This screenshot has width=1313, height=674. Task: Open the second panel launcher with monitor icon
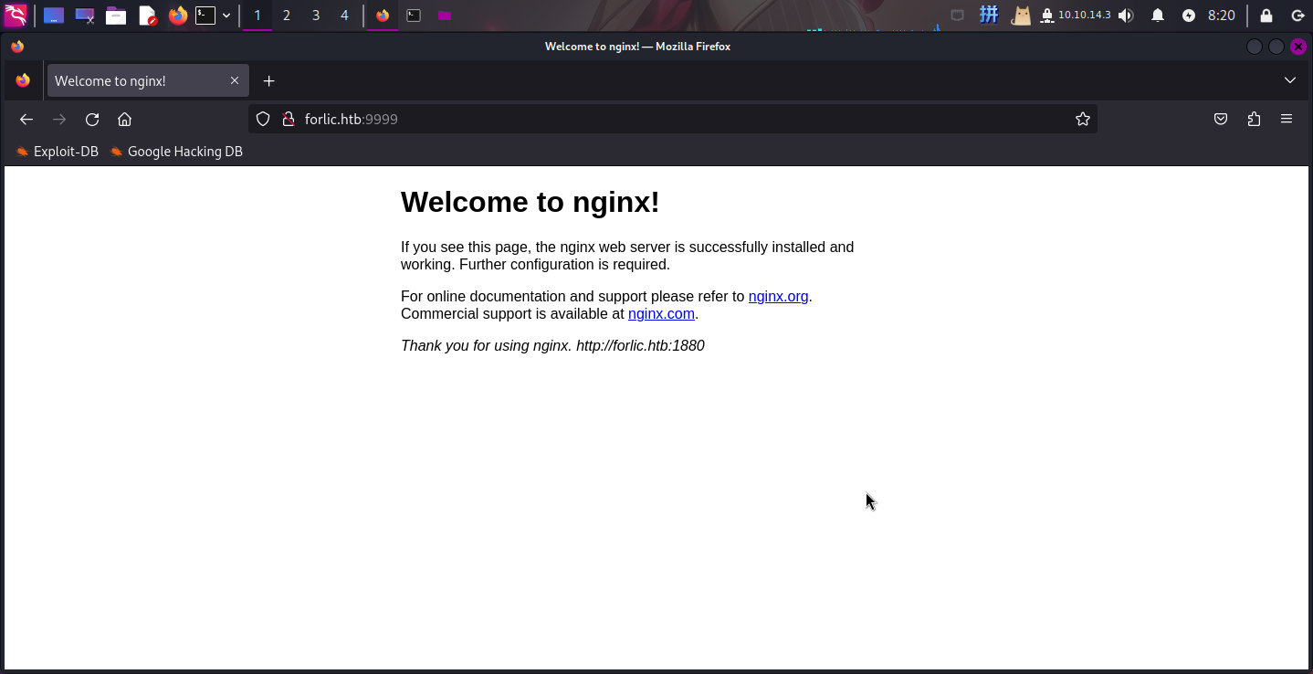coord(85,16)
